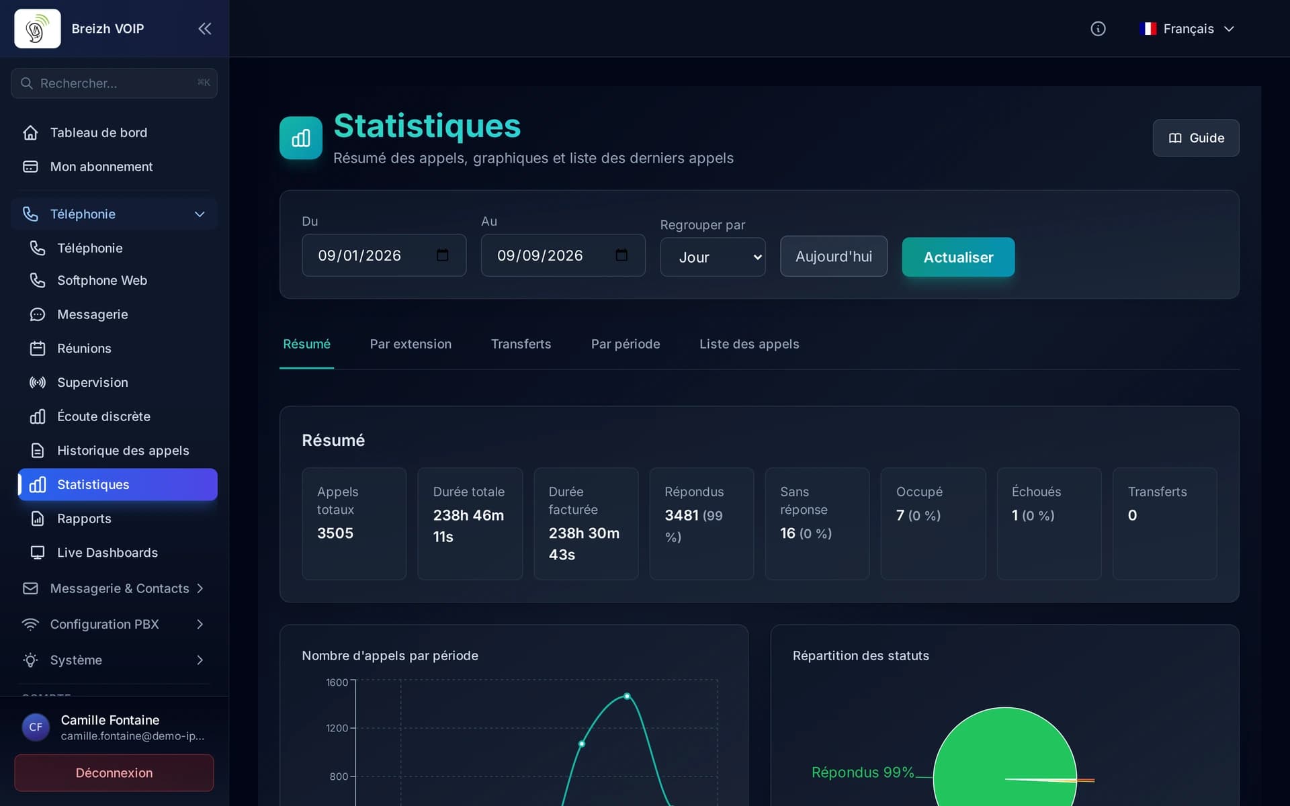Open the Transferts tab
This screenshot has height=806, width=1290.
[x=521, y=344]
